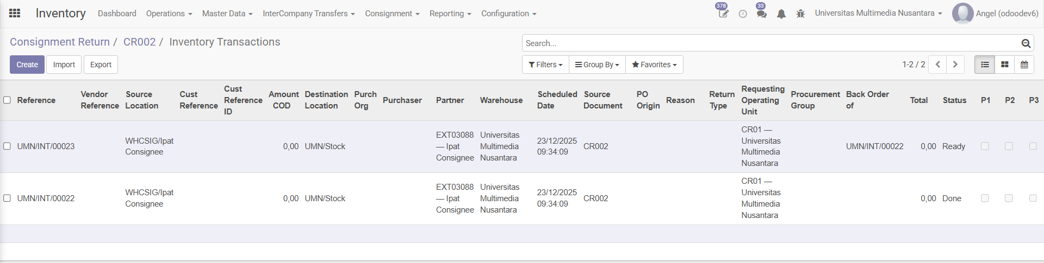Open the conversations chat bubble icon

click(761, 14)
